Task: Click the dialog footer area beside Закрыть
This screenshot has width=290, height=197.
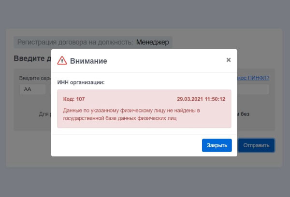Action: coord(126,145)
